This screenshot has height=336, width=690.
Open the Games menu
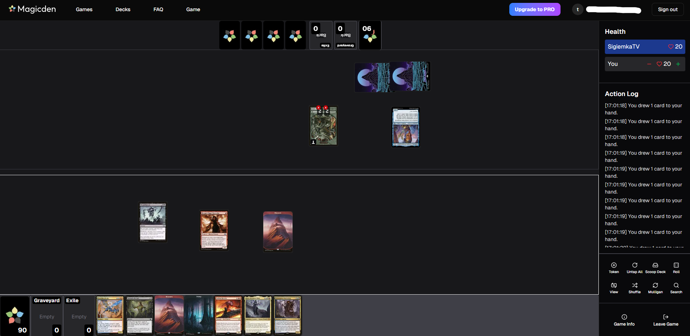tap(84, 9)
